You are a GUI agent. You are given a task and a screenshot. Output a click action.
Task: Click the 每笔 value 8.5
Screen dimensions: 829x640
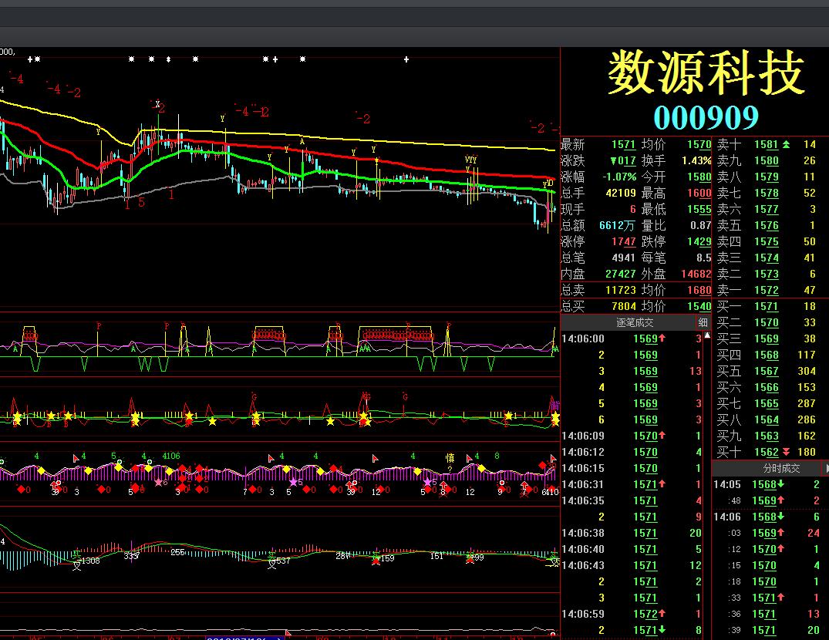(x=704, y=258)
